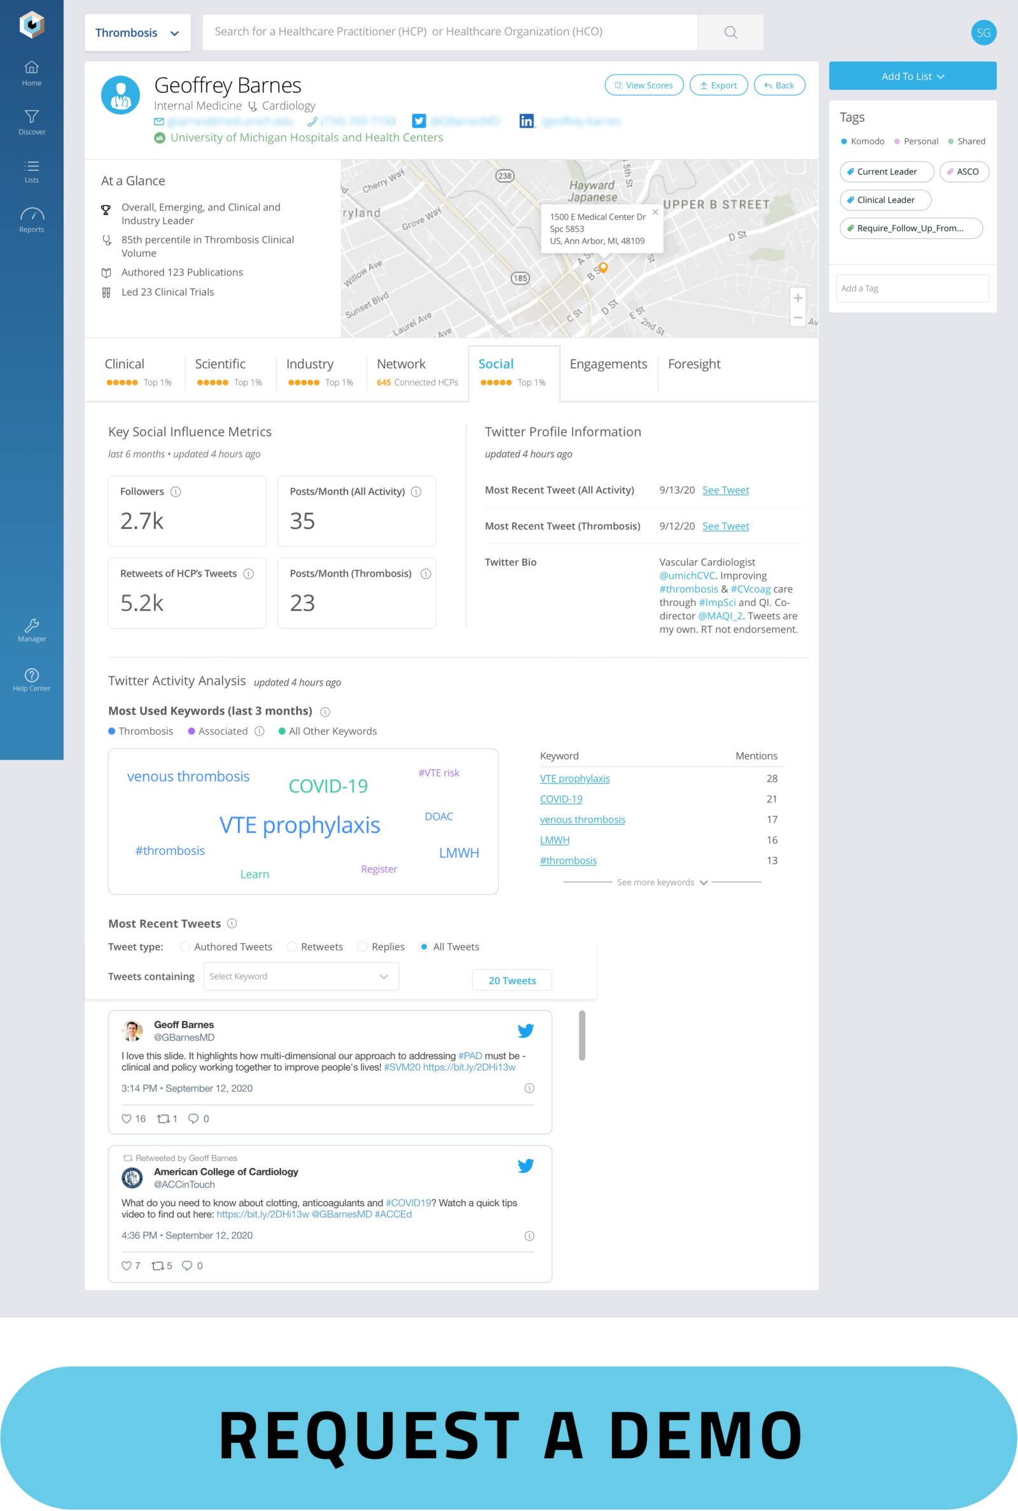This screenshot has height=1511, width=1018.
Task: Click COVID-19 in the keyword cloud
Action: pos(328,786)
